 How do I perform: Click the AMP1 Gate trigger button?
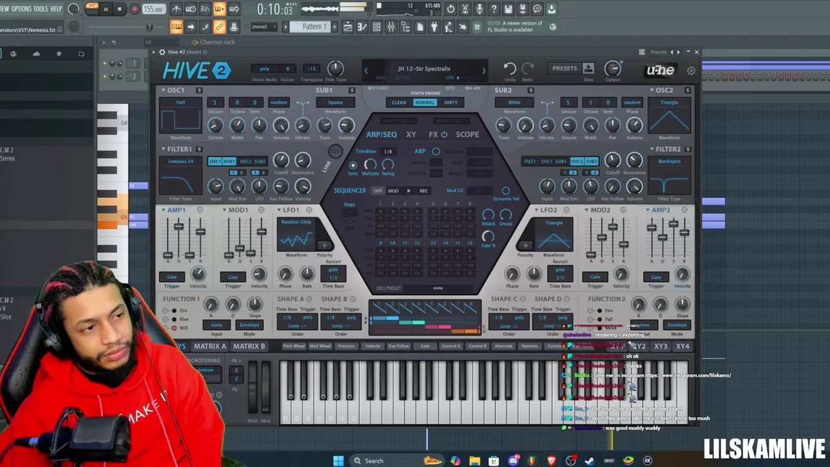point(172,277)
